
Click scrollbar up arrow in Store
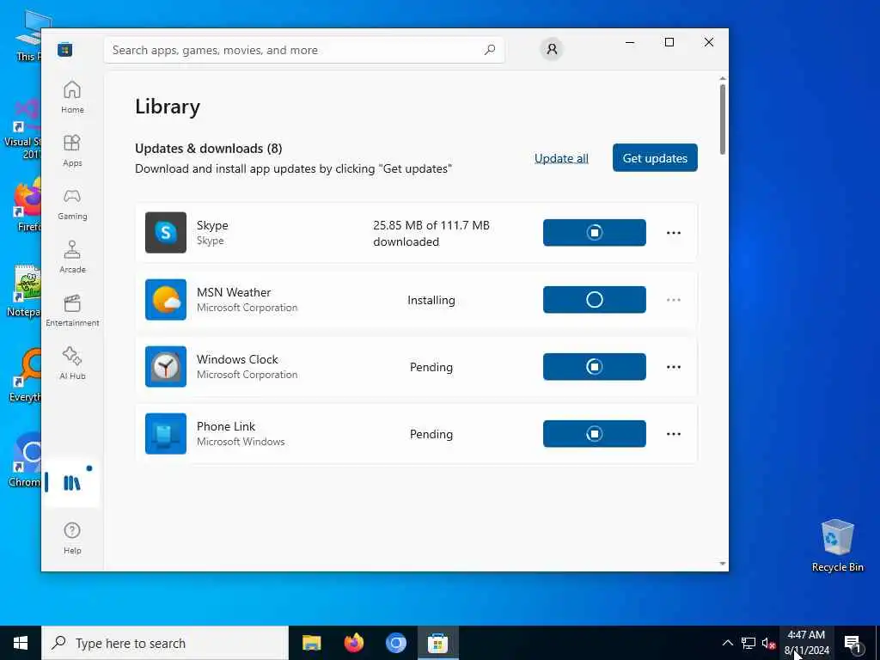click(722, 78)
